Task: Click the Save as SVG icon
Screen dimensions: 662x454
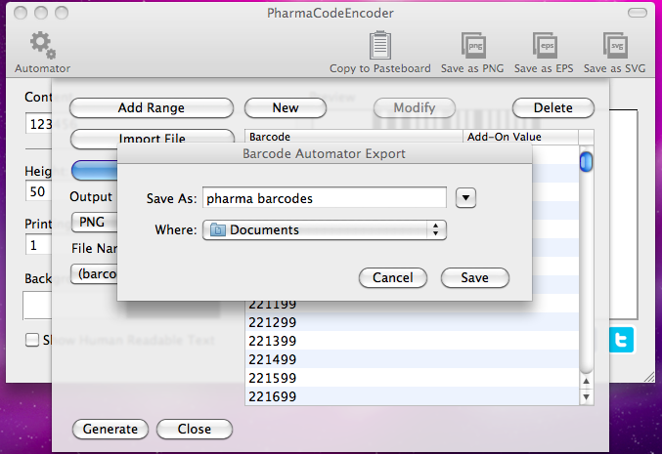Action: tap(614, 46)
